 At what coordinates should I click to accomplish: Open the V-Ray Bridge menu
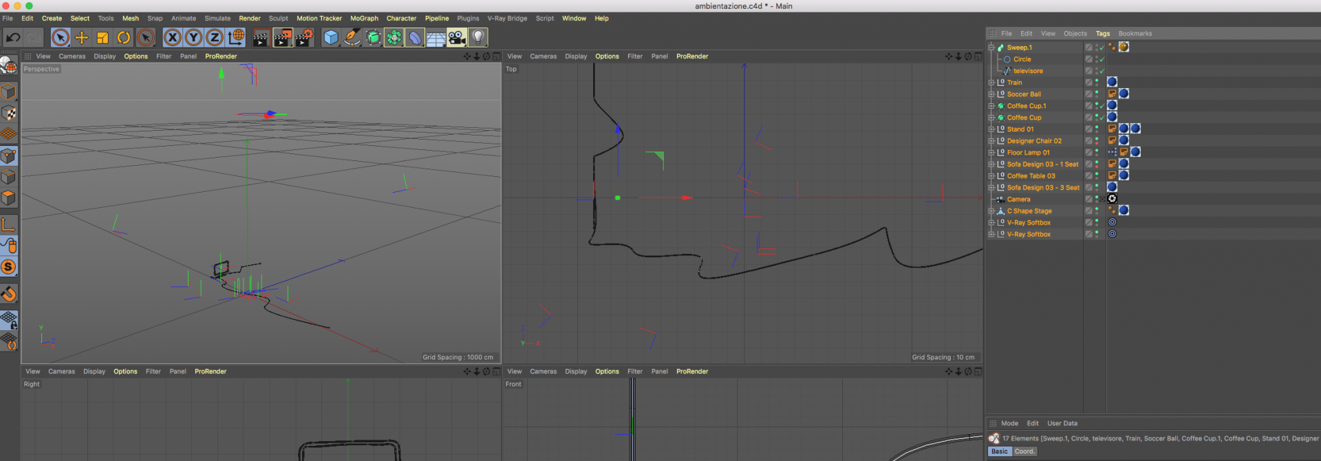click(x=507, y=19)
